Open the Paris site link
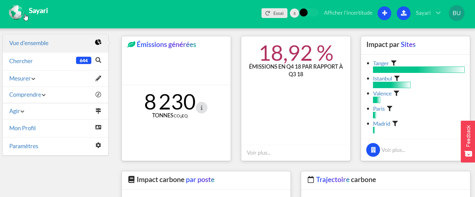 [x=379, y=109]
